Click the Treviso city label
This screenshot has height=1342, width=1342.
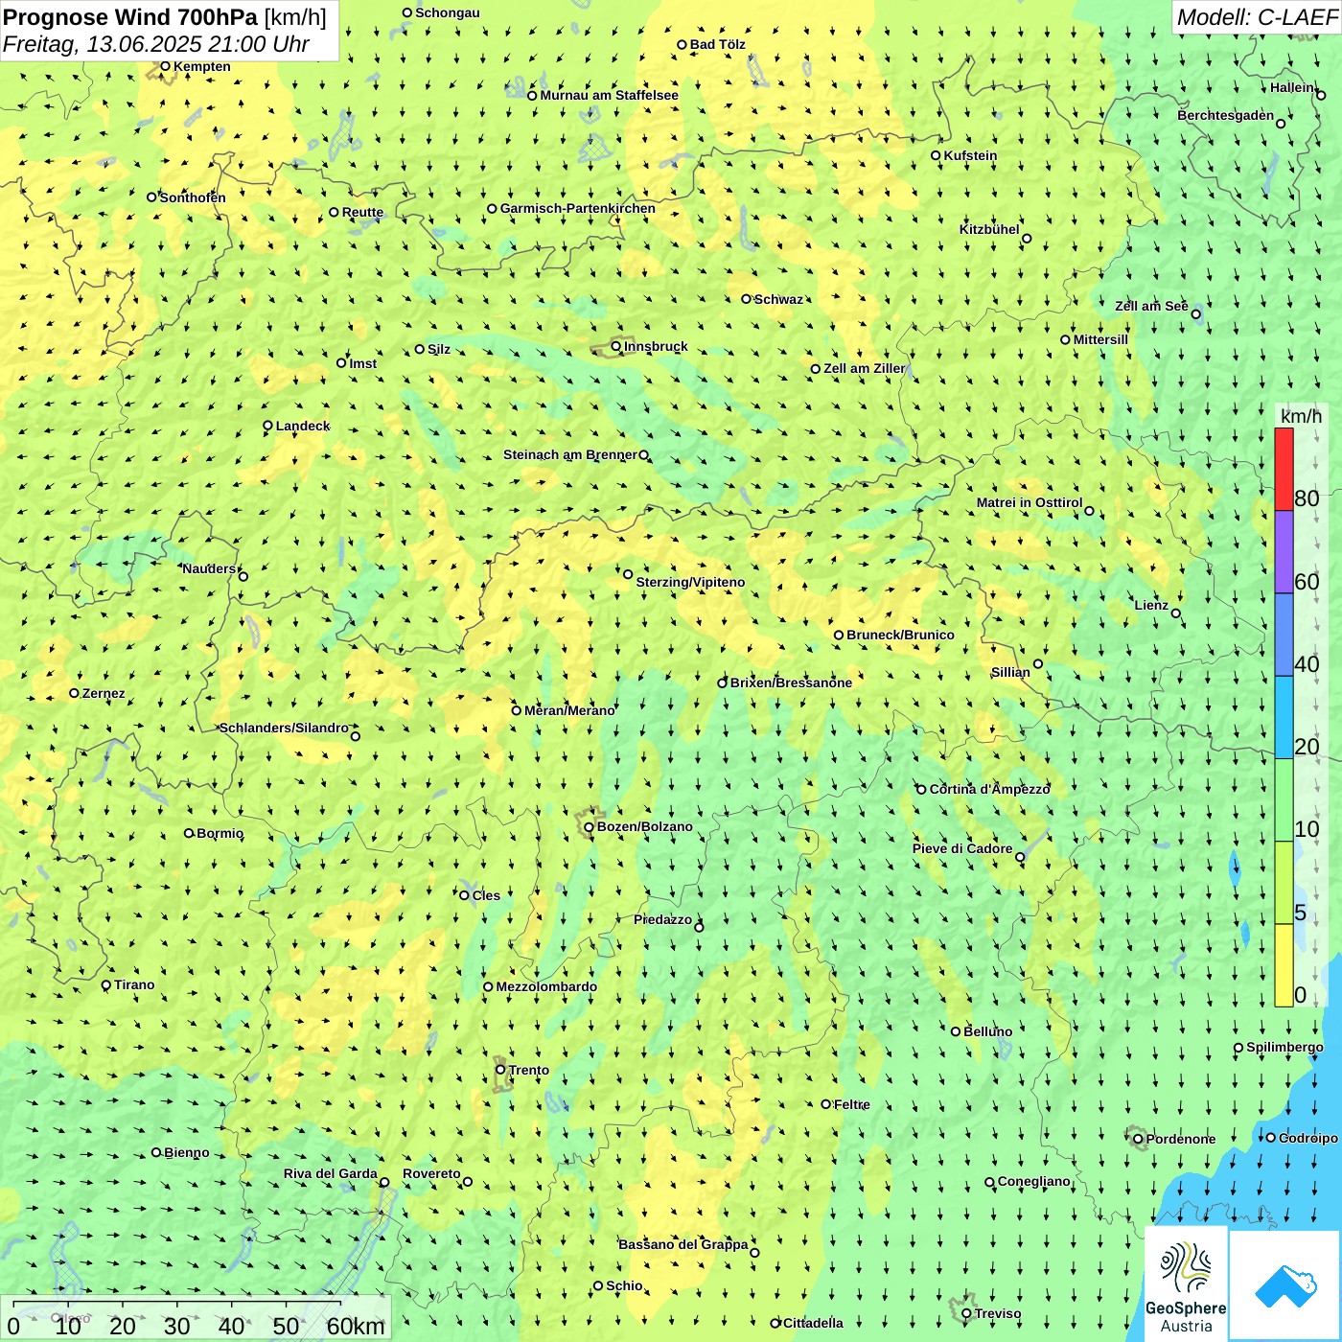point(998,1313)
